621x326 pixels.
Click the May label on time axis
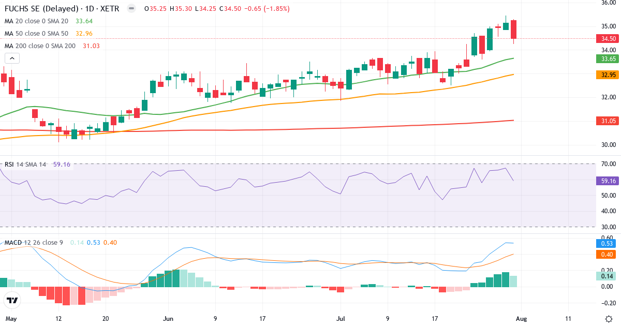[10, 319]
